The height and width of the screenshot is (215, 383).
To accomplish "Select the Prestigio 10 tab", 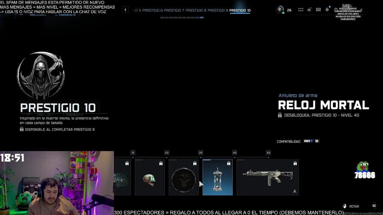I will [x=240, y=10].
